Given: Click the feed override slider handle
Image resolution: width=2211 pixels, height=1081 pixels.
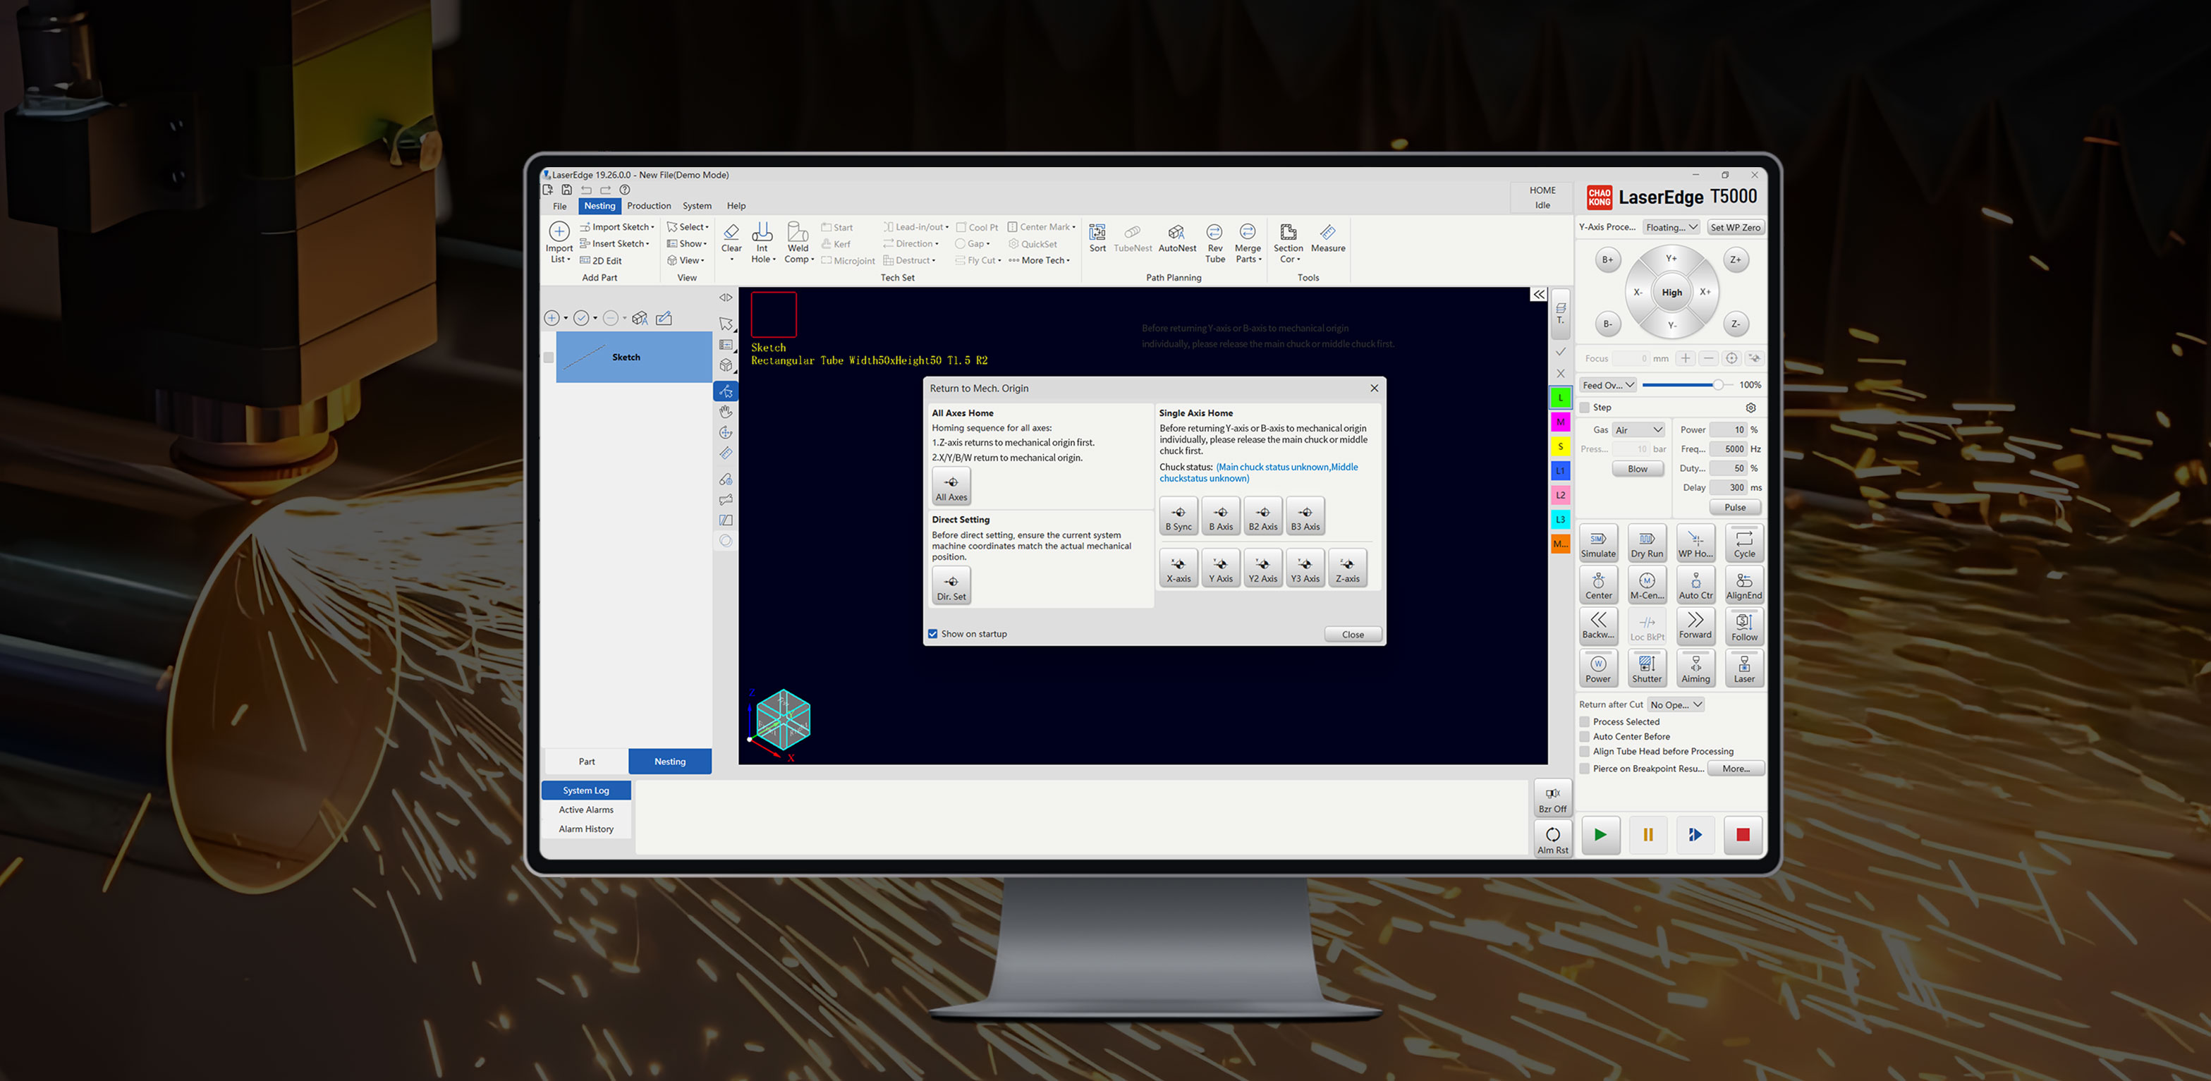Looking at the screenshot, I should coord(1717,385).
